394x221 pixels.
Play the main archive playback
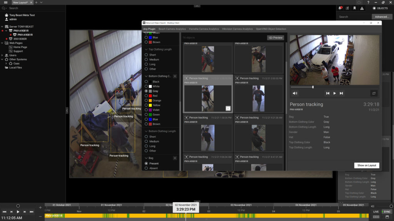tap(18, 212)
